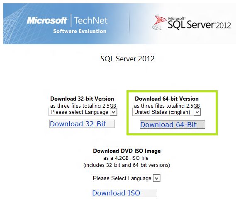Click the 'Download 64-bit Version' heading

click(x=167, y=99)
